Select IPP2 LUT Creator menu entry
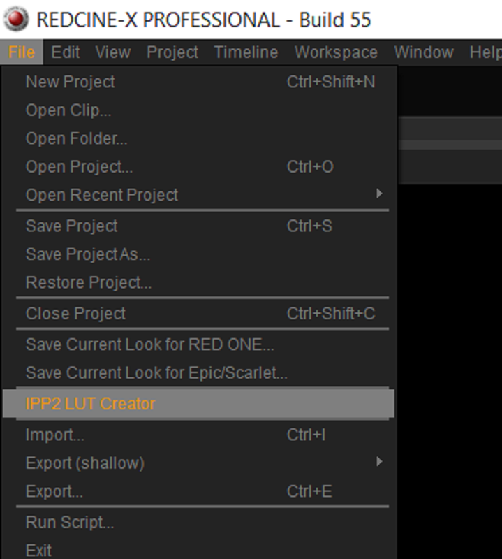 pyautogui.click(x=198, y=404)
